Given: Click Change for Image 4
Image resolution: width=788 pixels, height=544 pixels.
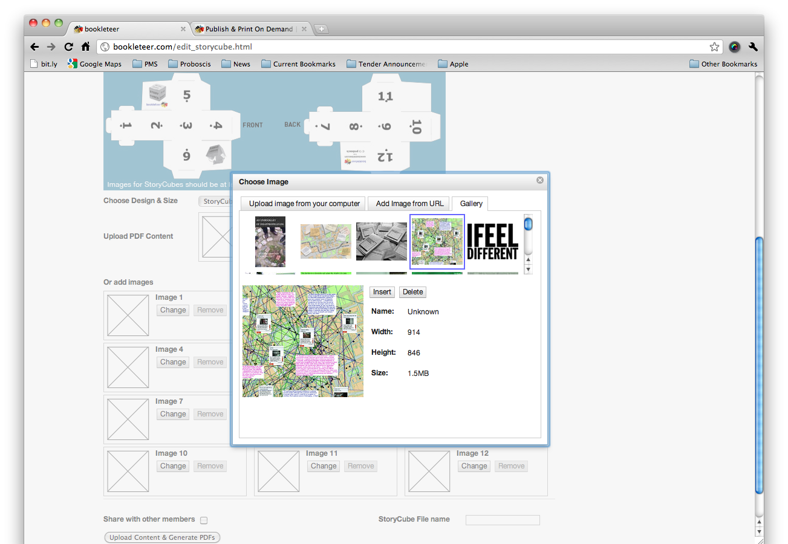Looking at the screenshot, I should click(173, 362).
